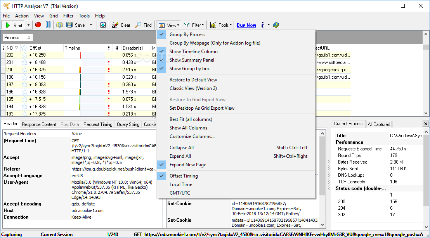Choose Restore to Default View
This screenshot has height=238, width=430.
[x=193, y=80]
